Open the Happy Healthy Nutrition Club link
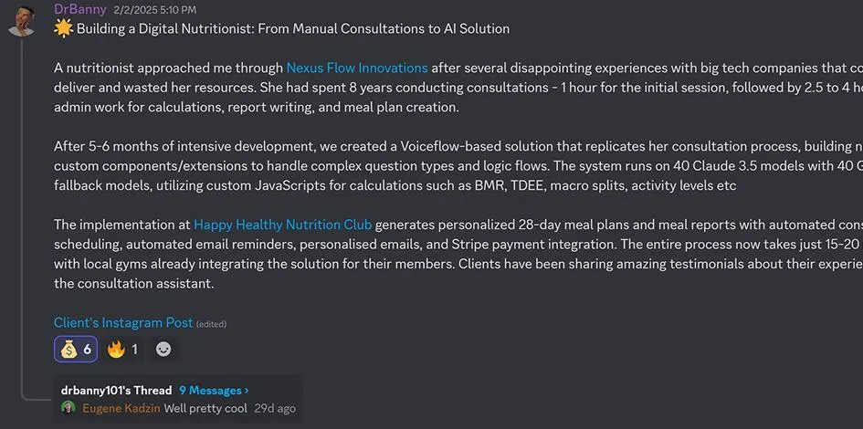The width and height of the screenshot is (863, 429). [283, 225]
